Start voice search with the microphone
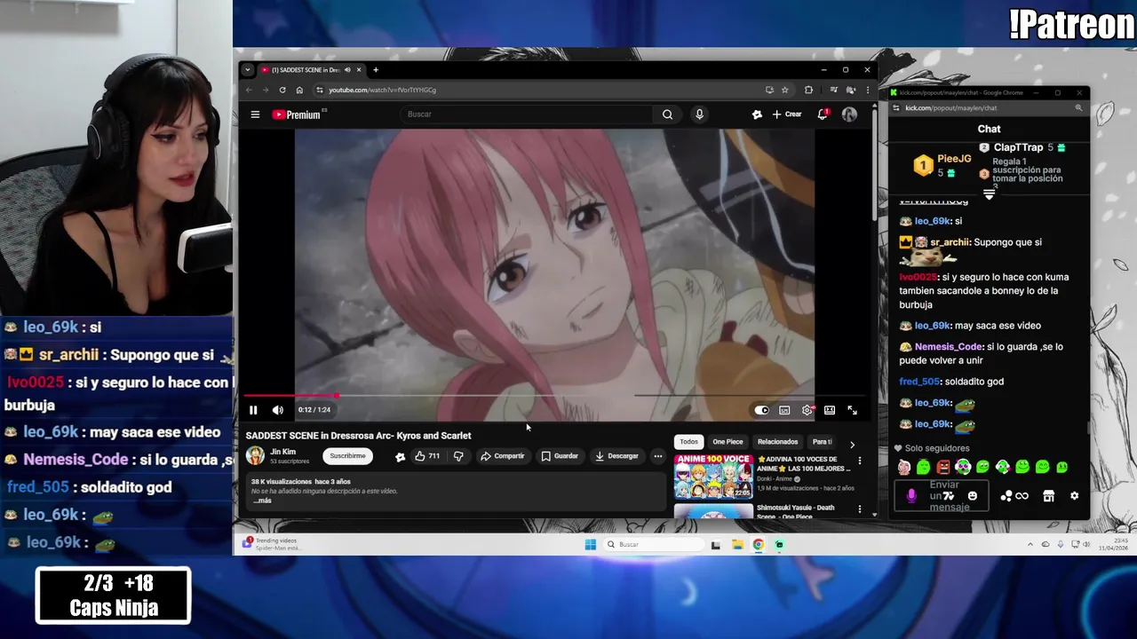This screenshot has width=1137, height=639. tap(699, 114)
